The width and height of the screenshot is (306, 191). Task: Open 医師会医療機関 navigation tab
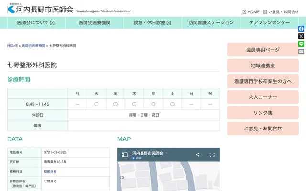94,22
